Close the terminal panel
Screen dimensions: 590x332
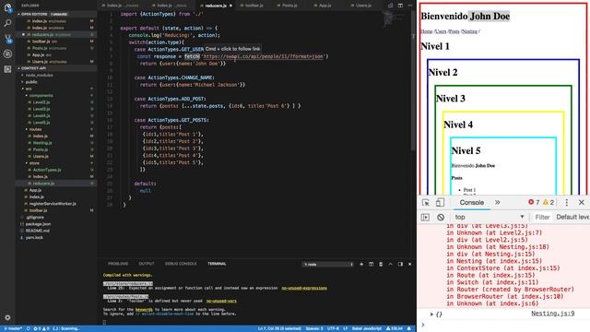point(409,265)
